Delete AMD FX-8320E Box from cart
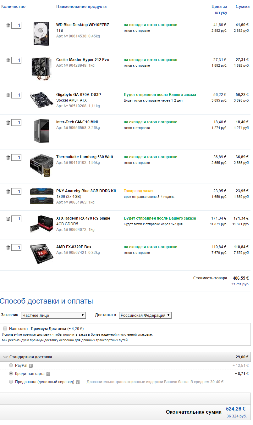The width and height of the screenshot is (253, 425). pyautogui.click(x=8, y=248)
